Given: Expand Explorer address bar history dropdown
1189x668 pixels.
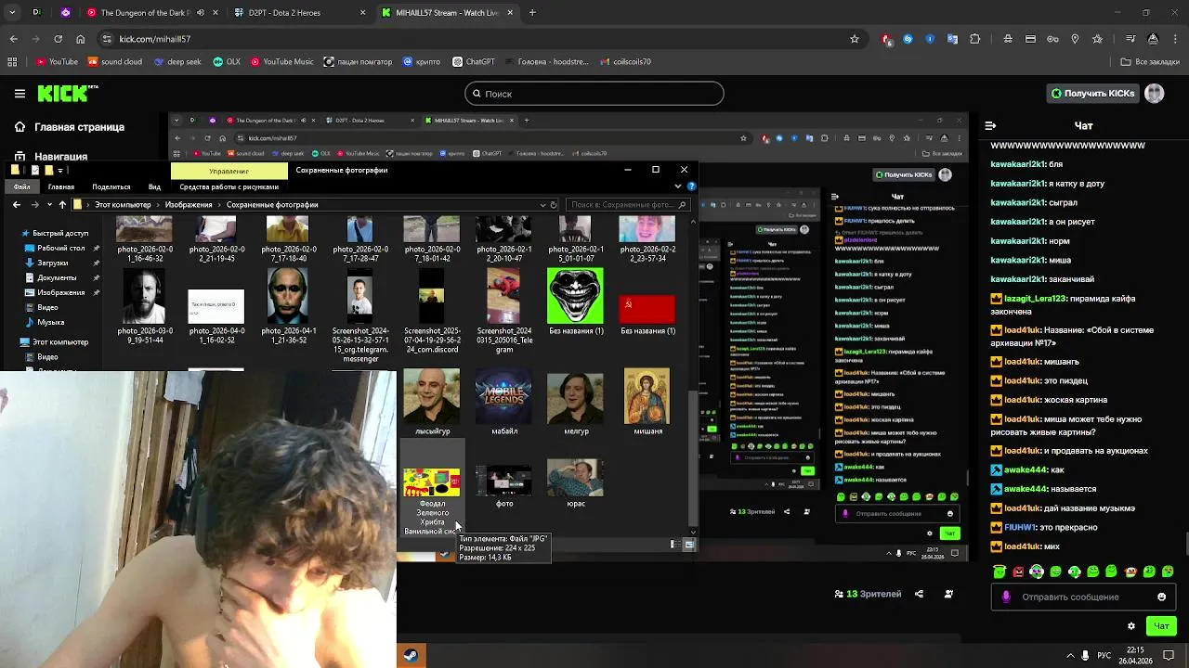Looking at the screenshot, I should coord(542,204).
